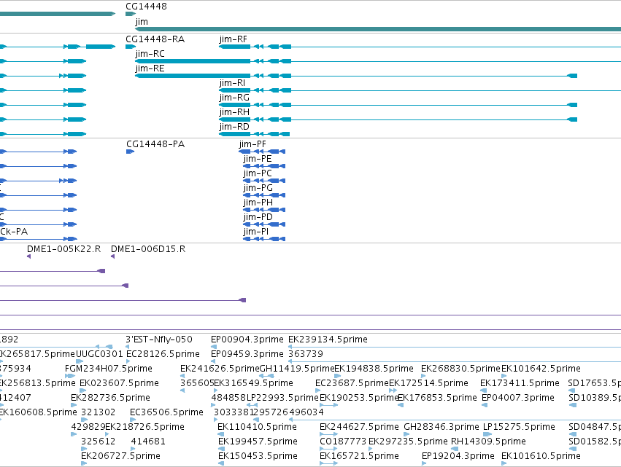Viewport: 621px width, 467px height.
Task: Click the jim-PF coding sequence
Action: click(x=262, y=152)
